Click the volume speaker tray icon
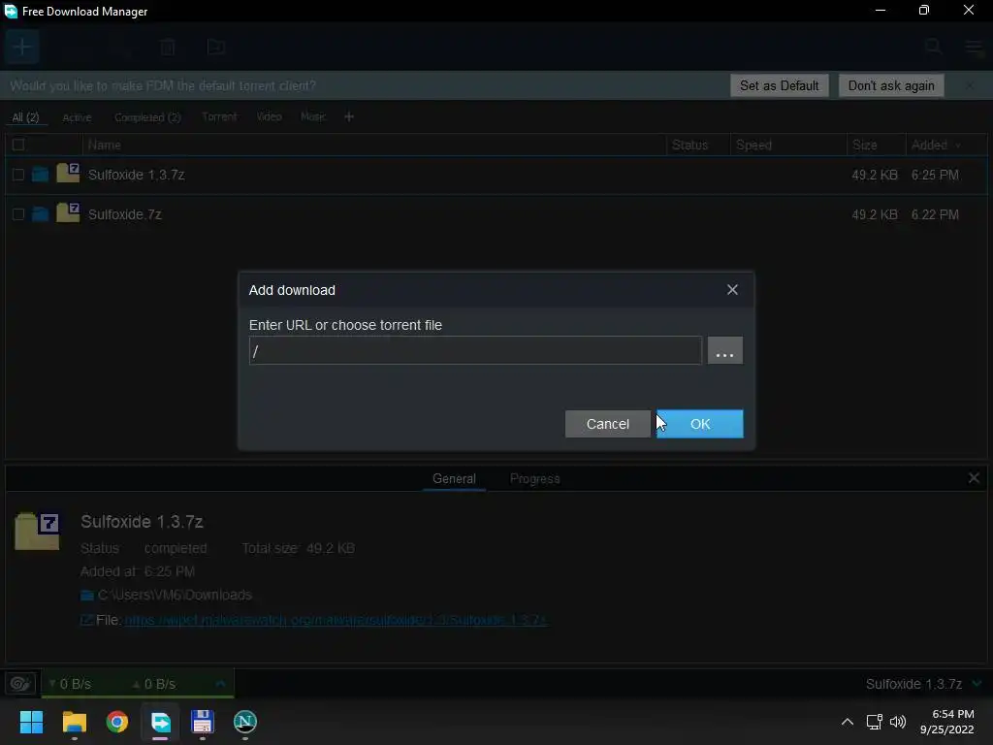This screenshot has height=745, width=993. click(897, 722)
